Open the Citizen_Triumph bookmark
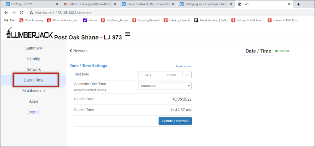315x147 pixels. [177, 20]
